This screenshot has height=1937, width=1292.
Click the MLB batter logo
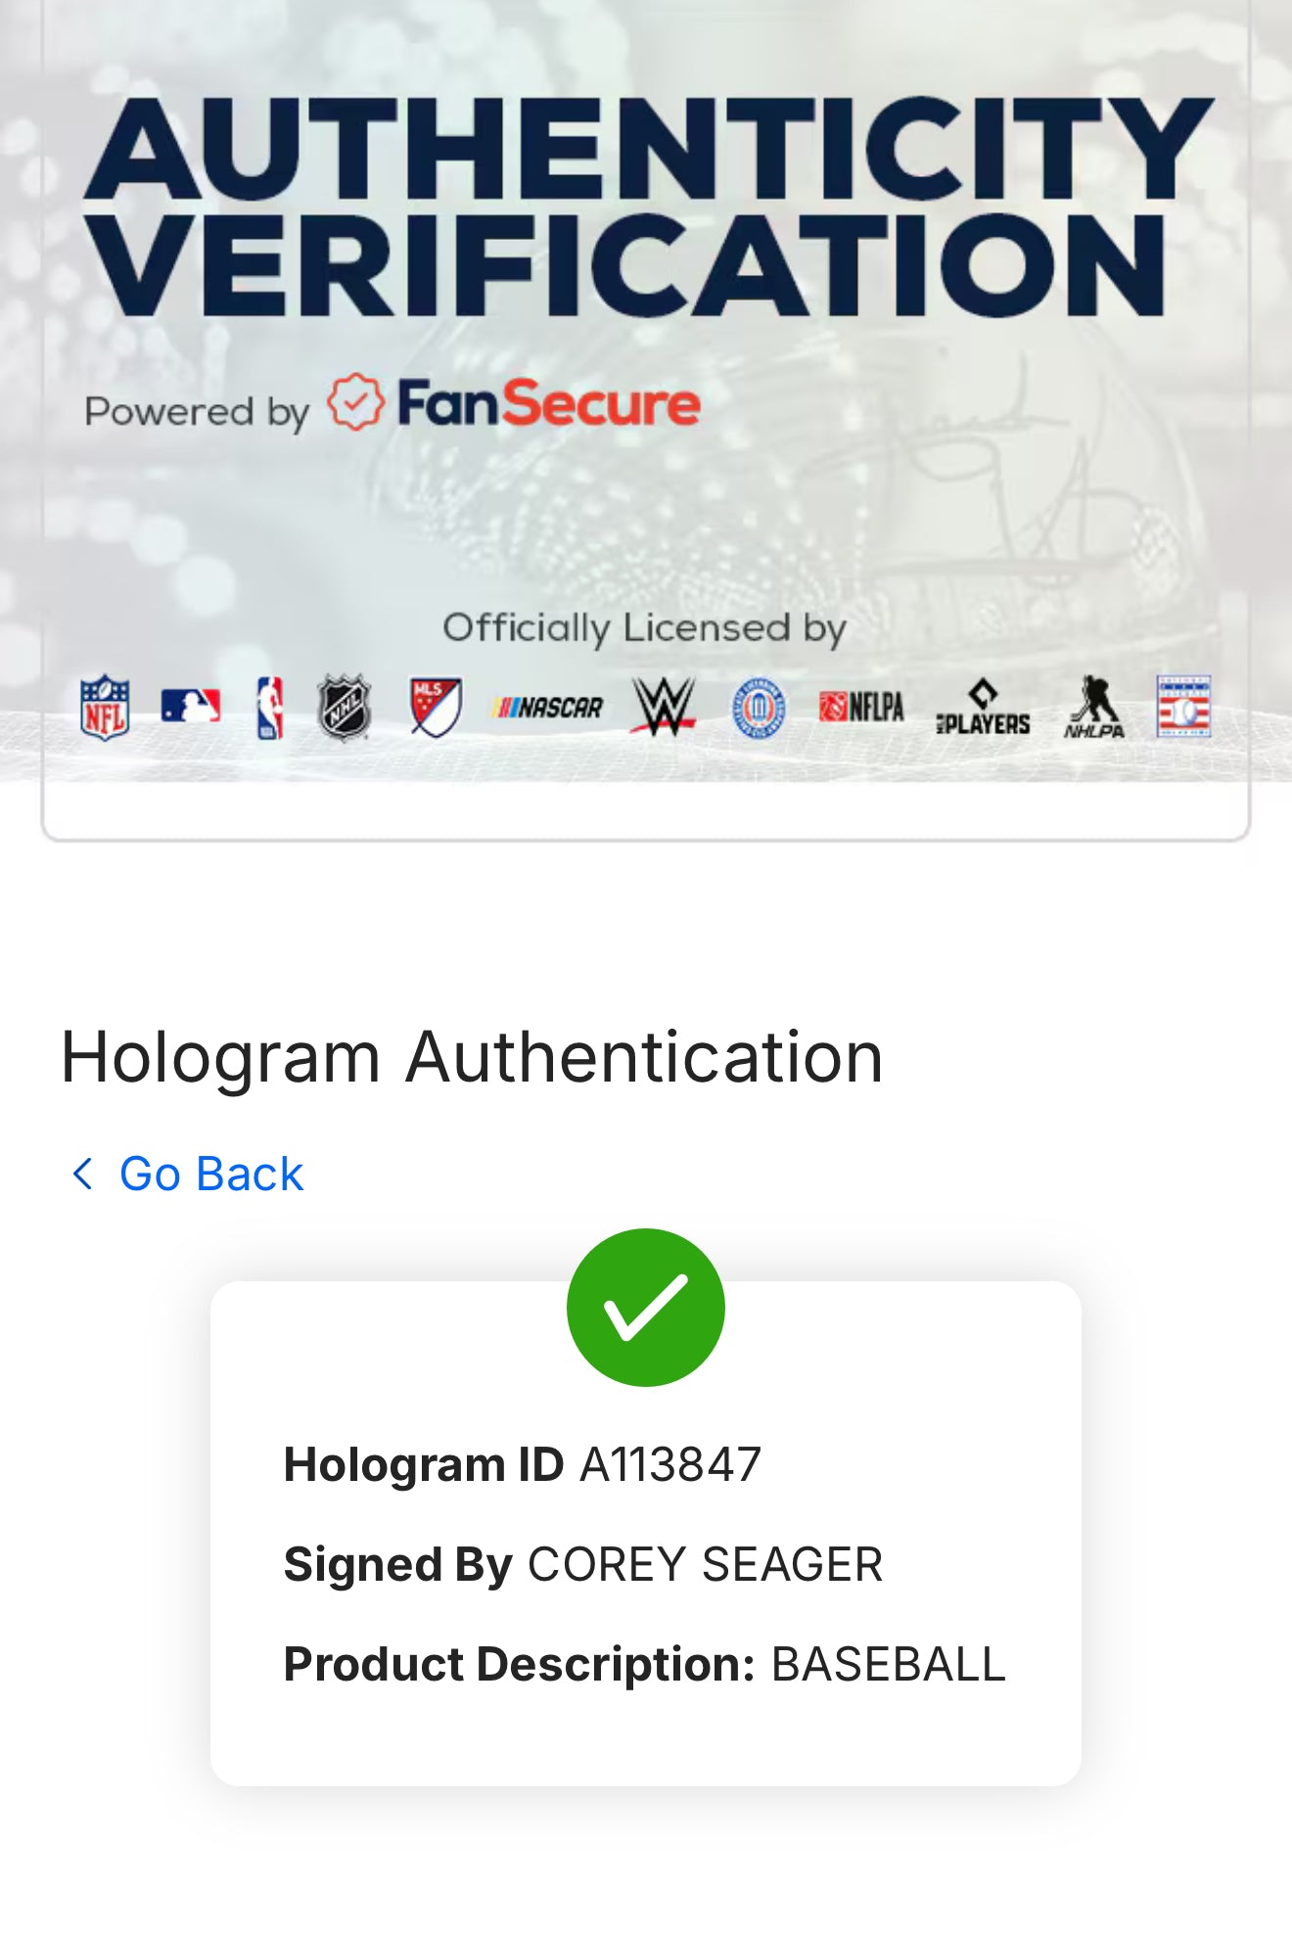[x=191, y=706]
